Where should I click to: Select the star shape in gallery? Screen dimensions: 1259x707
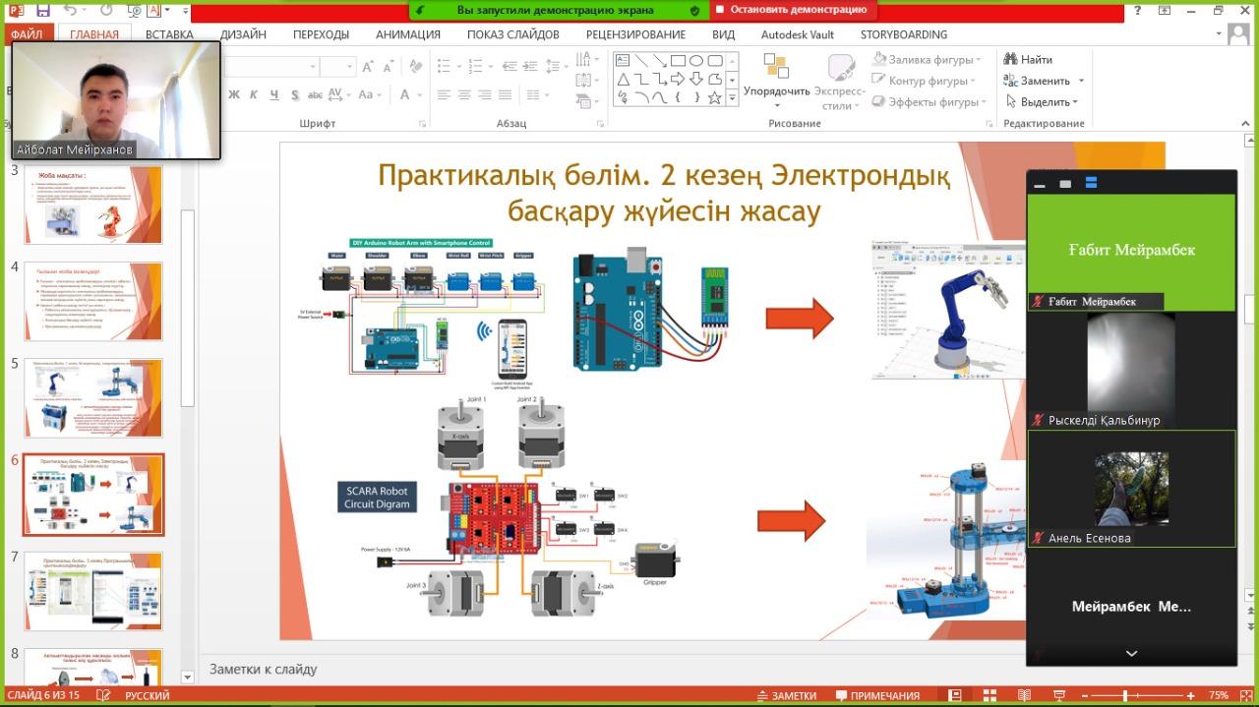pyautogui.click(x=714, y=97)
